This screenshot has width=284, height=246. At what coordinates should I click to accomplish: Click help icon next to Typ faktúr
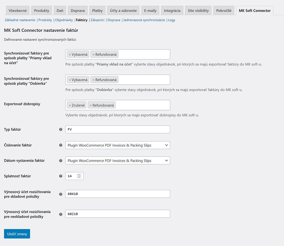point(60,130)
